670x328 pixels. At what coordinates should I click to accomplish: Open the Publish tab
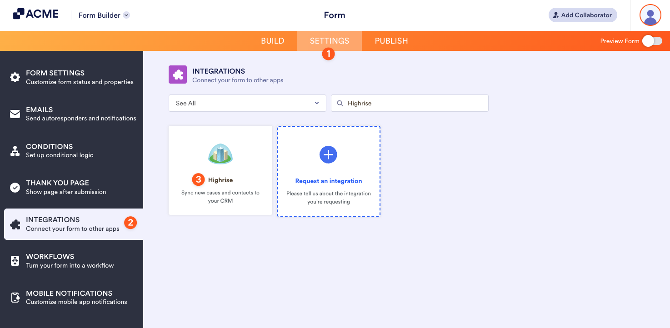391,41
